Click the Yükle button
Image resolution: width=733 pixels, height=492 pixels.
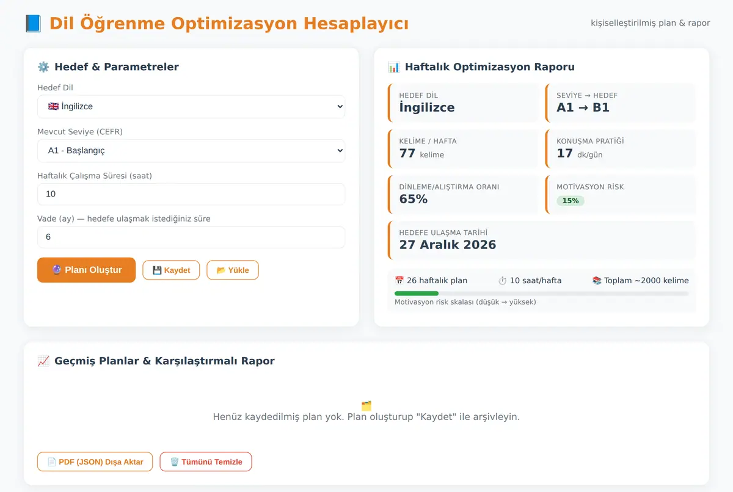pyautogui.click(x=233, y=270)
